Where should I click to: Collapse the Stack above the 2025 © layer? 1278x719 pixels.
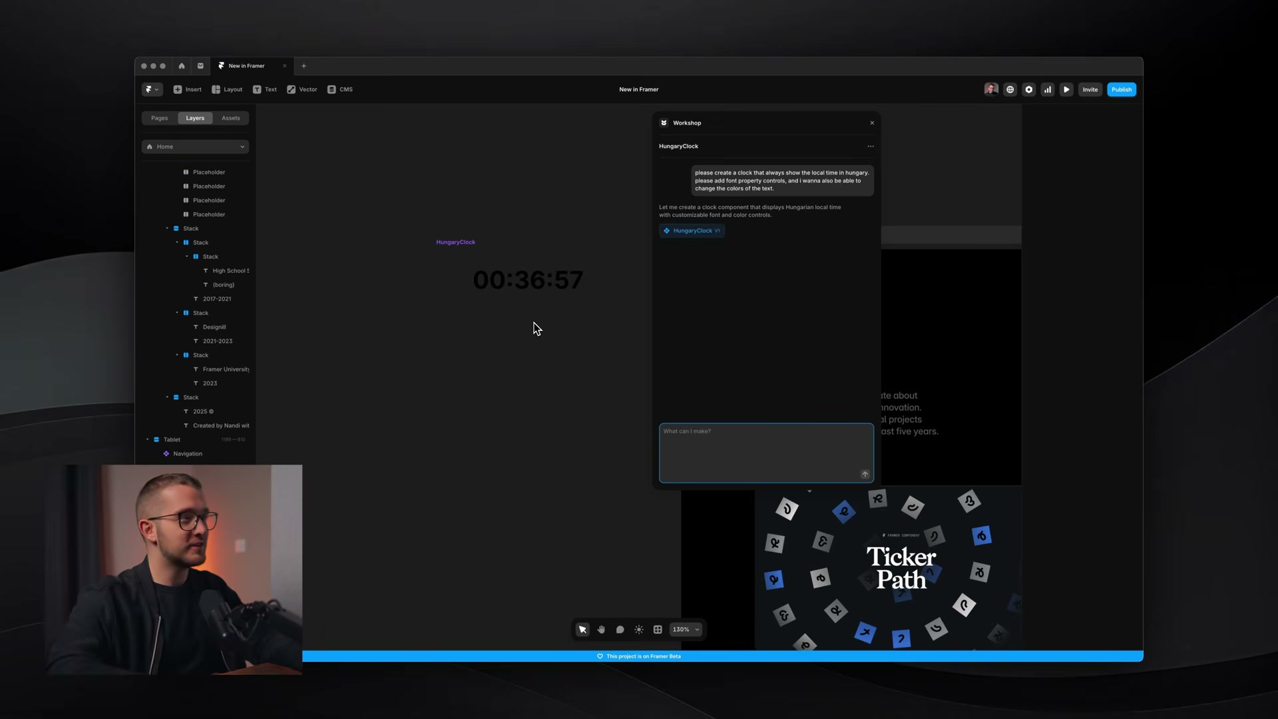[167, 397]
